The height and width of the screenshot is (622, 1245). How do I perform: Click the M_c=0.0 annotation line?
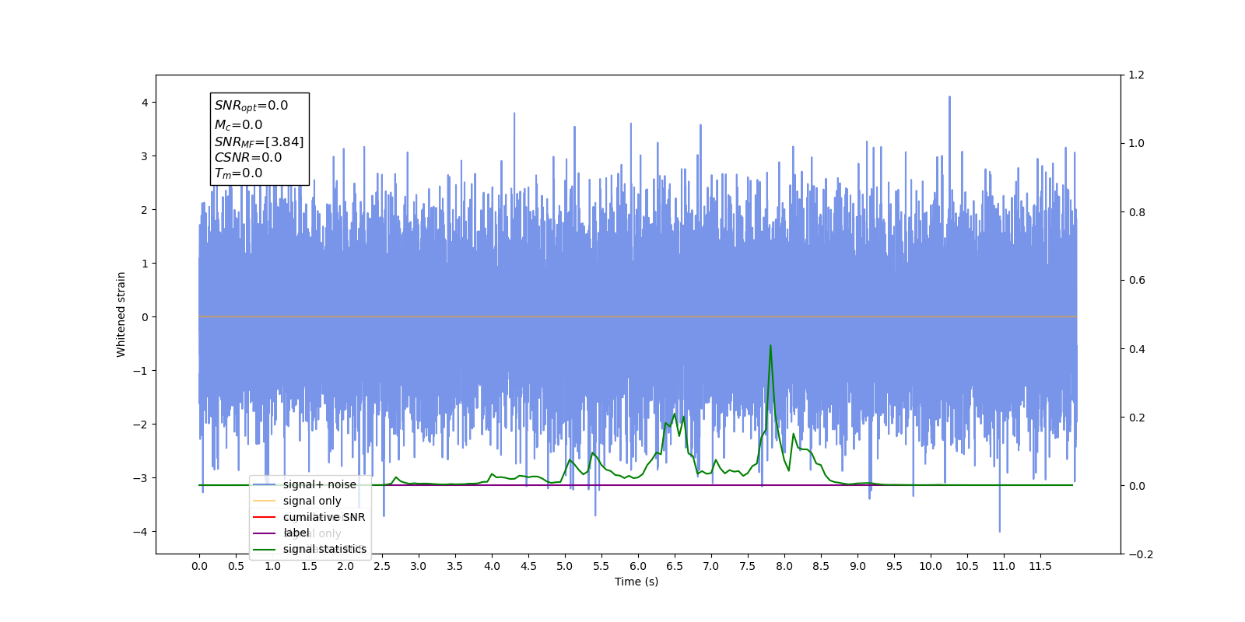click(x=239, y=124)
